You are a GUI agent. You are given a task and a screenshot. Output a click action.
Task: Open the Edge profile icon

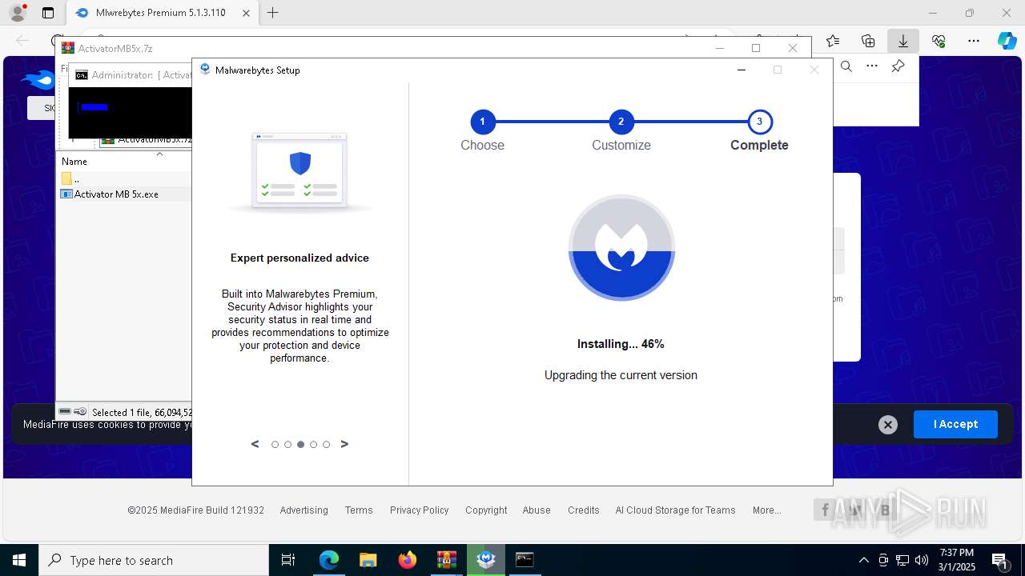point(17,13)
